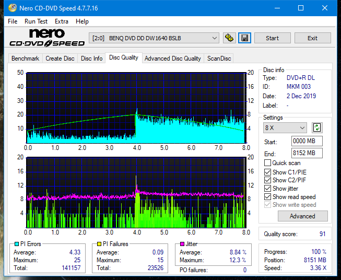Click the magenta Jitter legend swatch
Image resolution: width=341 pixels, height=280 pixels.
coord(182,244)
